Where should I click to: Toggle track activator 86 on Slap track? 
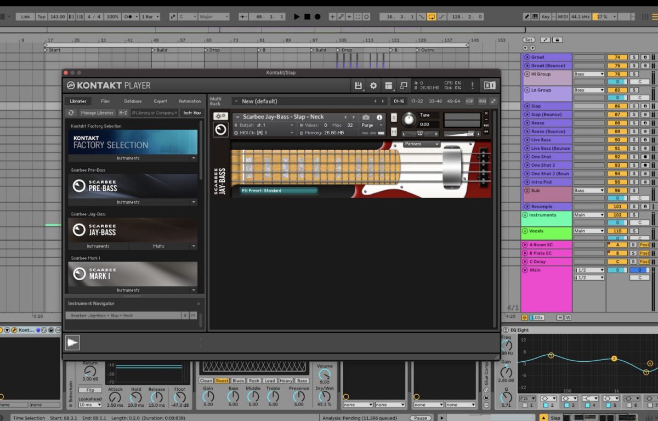coord(617,106)
